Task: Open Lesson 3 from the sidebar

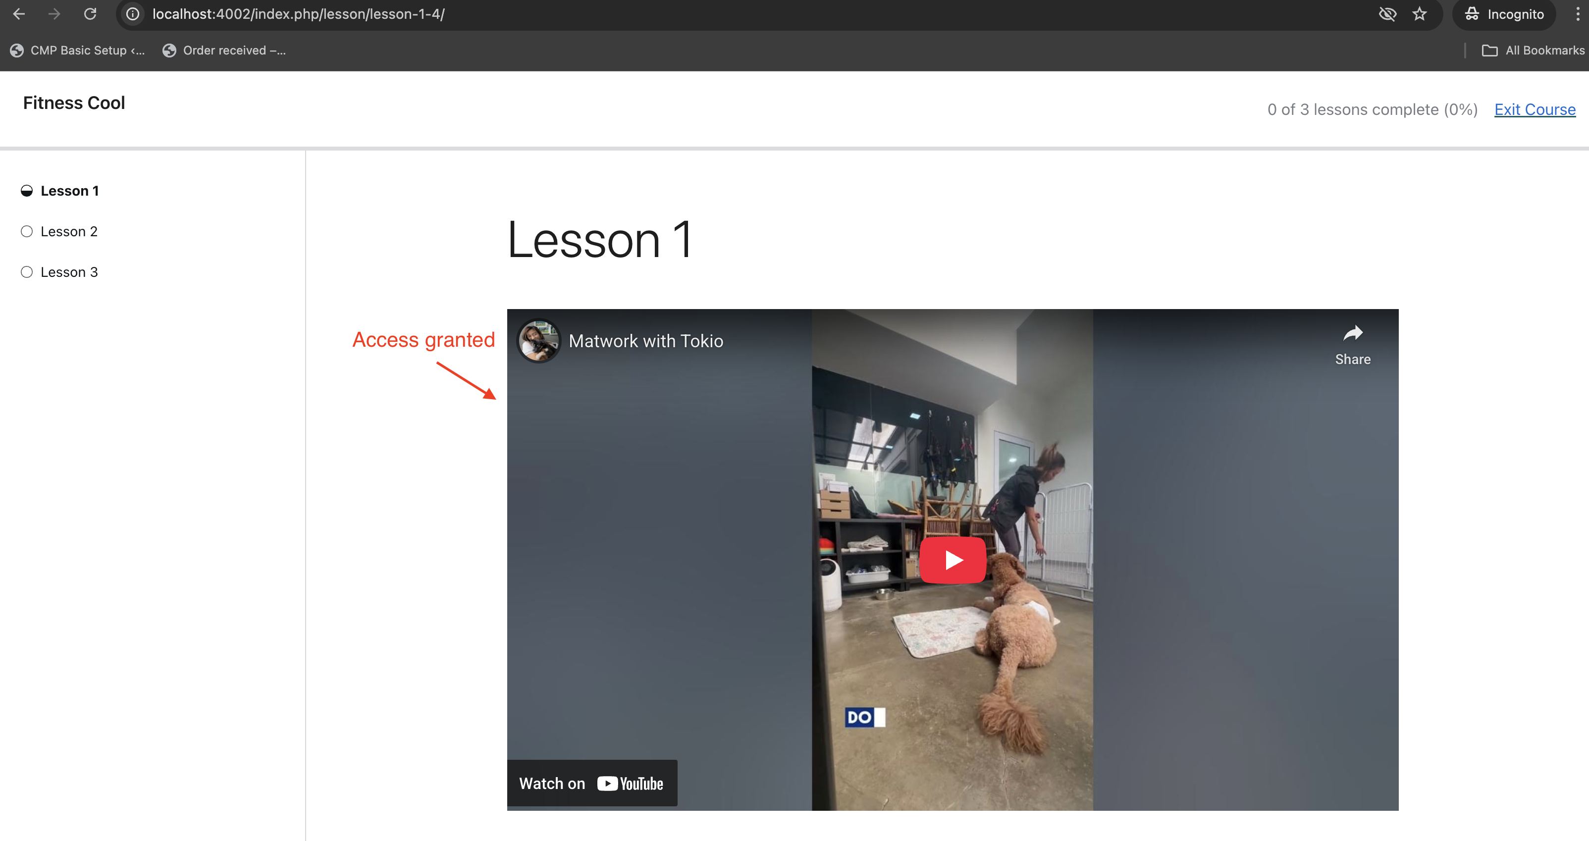Action: coord(69,272)
